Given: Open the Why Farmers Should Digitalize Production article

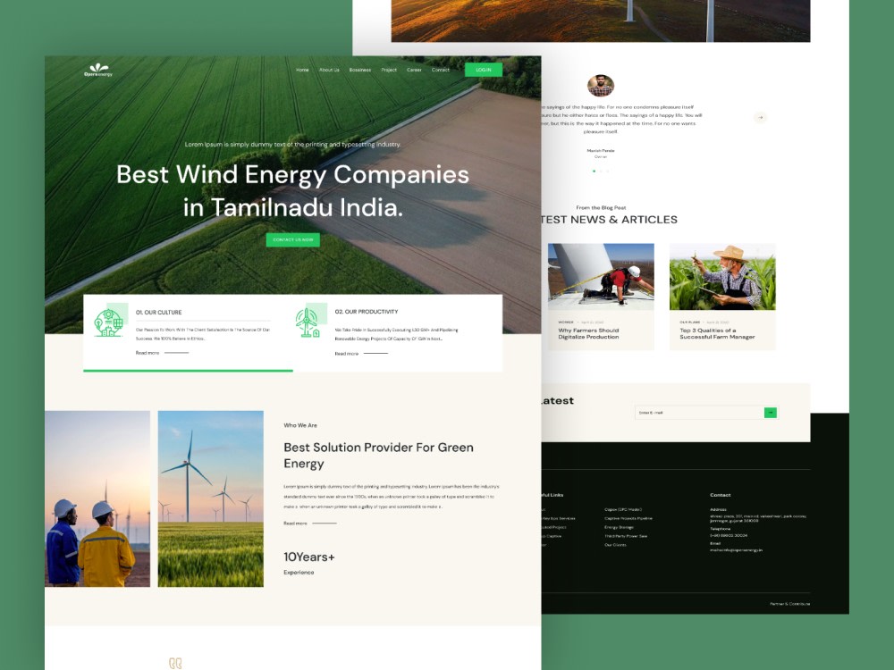Looking at the screenshot, I should point(588,334).
